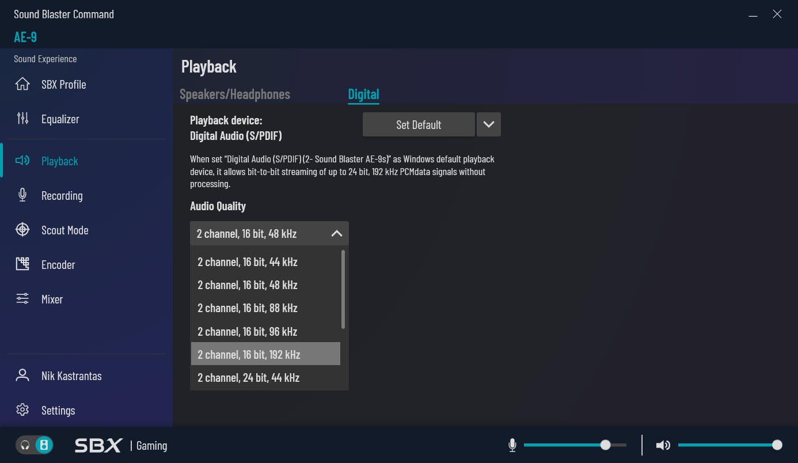Click the audio quality list scrollbar
Viewport: 798px width, 463px height.
pyautogui.click(x=343, y=289)
